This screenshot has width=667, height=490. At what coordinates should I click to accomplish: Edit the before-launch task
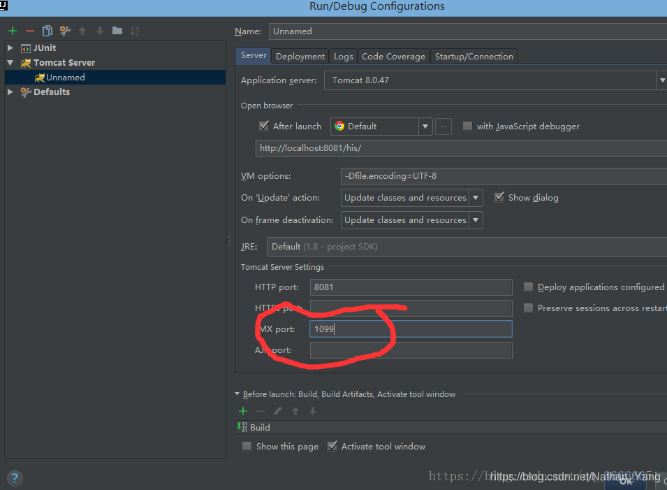click(278, 411)
